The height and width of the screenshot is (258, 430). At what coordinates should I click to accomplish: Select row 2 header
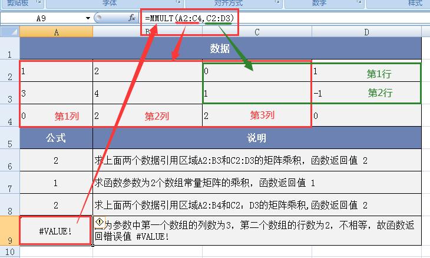pos(9,71)
